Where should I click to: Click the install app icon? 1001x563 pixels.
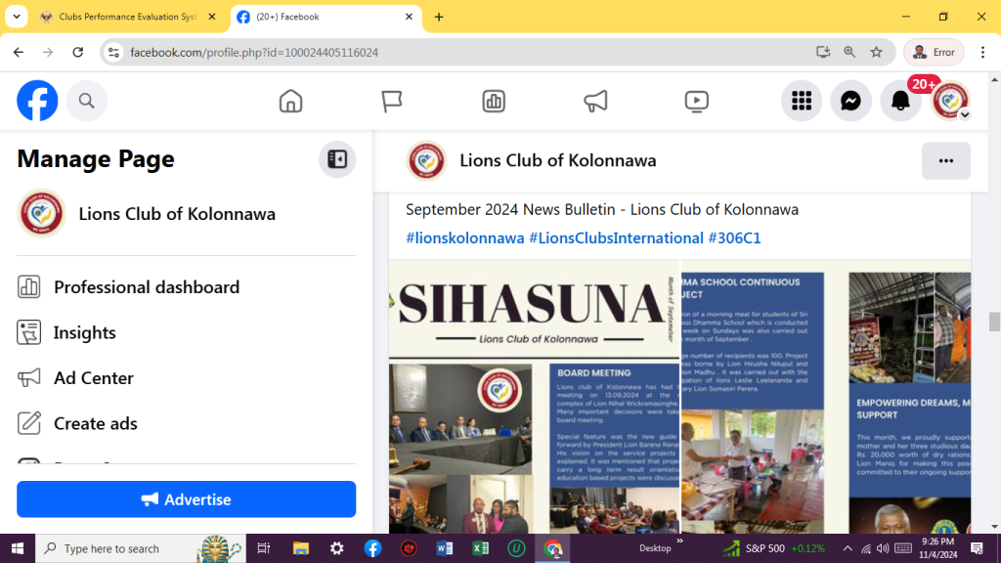tap(823, 53)
